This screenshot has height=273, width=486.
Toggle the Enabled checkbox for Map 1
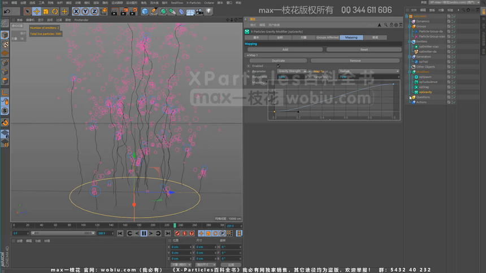(x=279, y=66)
